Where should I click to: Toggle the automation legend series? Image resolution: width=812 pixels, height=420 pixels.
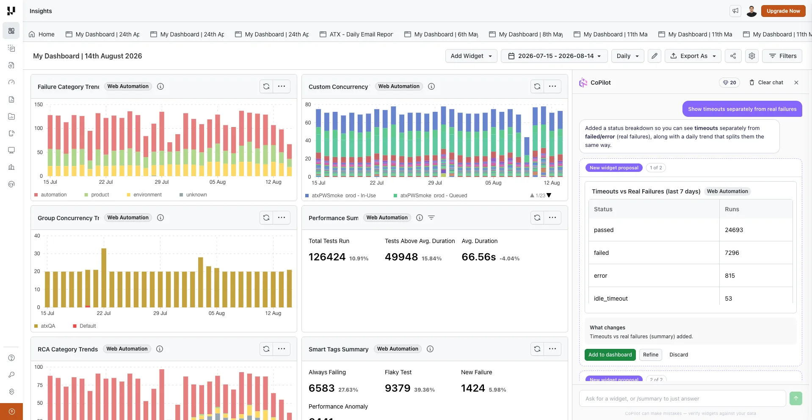pos(50,195)
